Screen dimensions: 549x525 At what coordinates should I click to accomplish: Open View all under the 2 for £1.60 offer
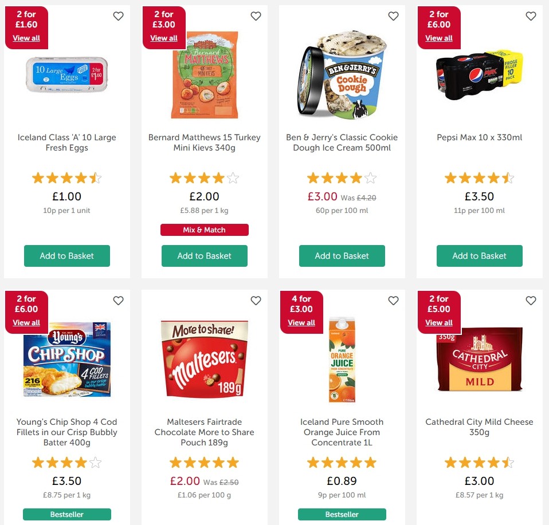26,38
